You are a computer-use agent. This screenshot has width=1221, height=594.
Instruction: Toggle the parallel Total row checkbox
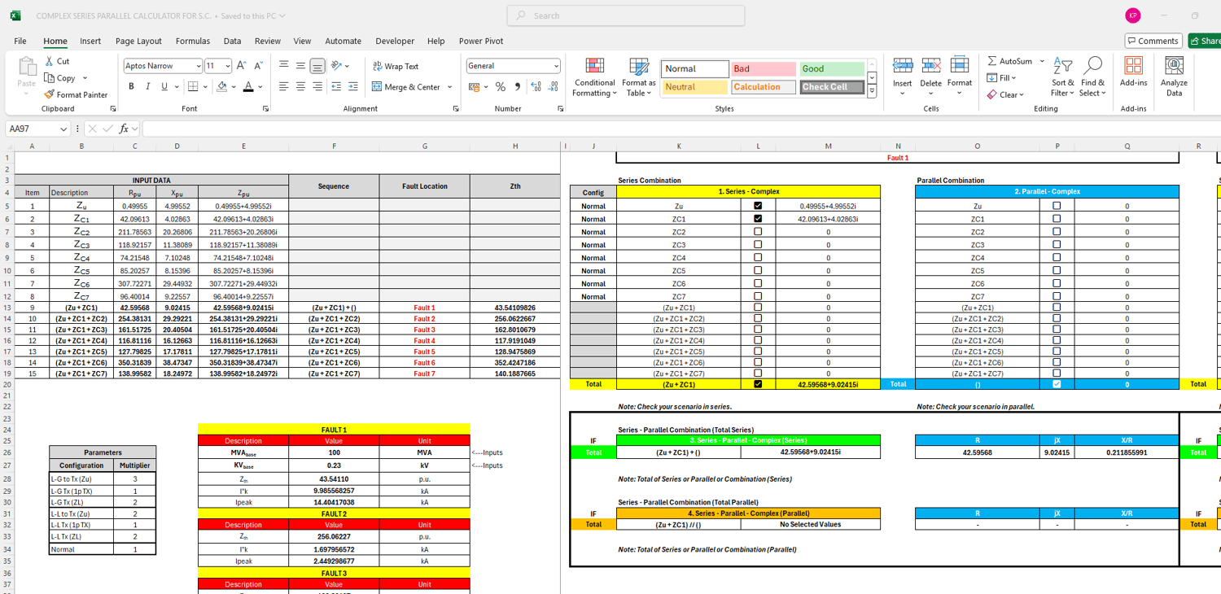click(1057, 384)
